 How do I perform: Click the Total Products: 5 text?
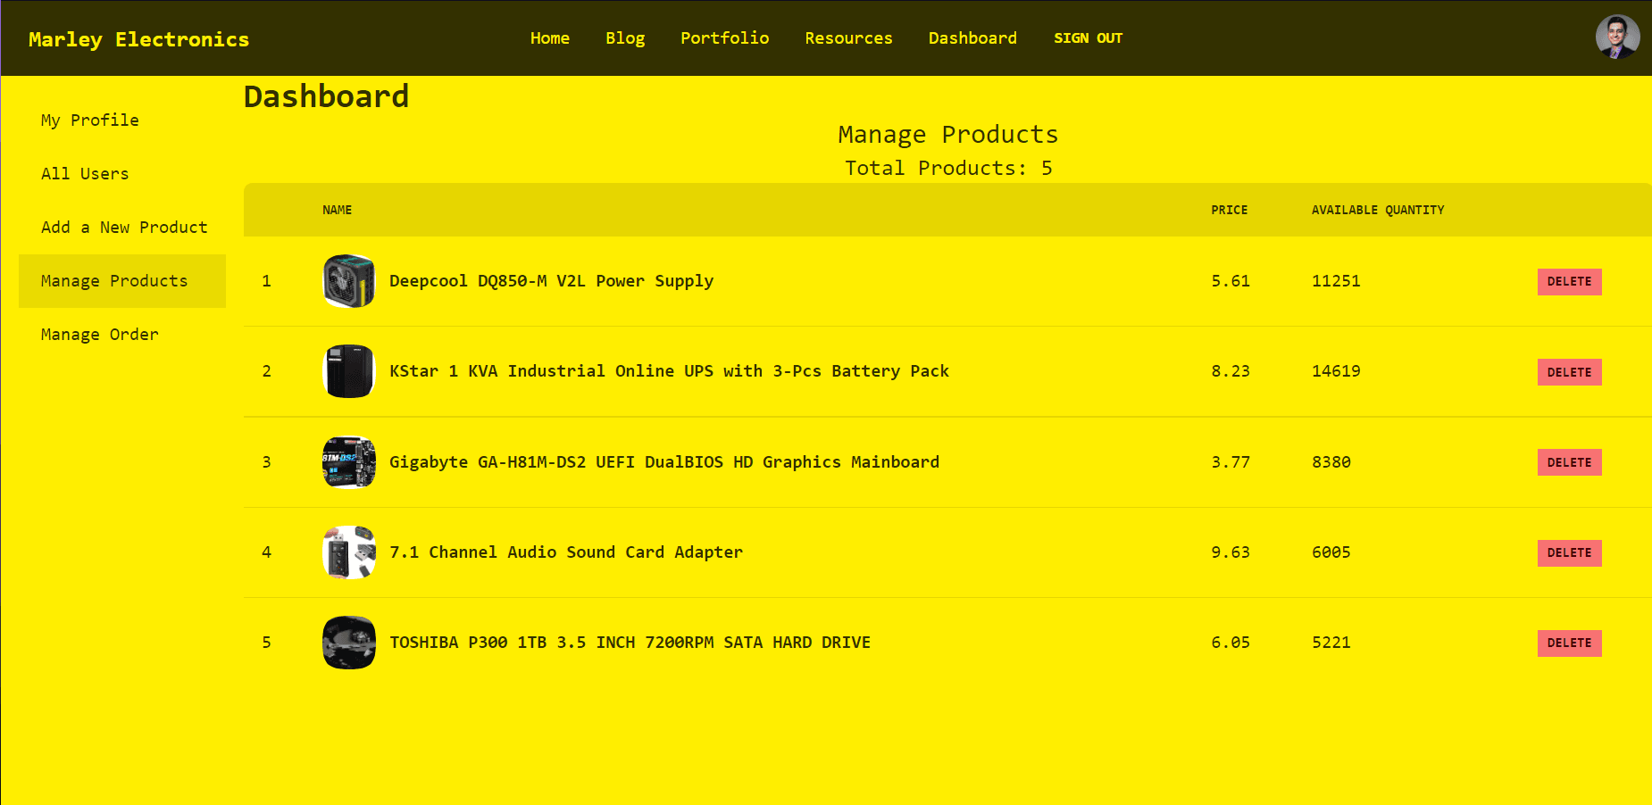pos(948,169)
